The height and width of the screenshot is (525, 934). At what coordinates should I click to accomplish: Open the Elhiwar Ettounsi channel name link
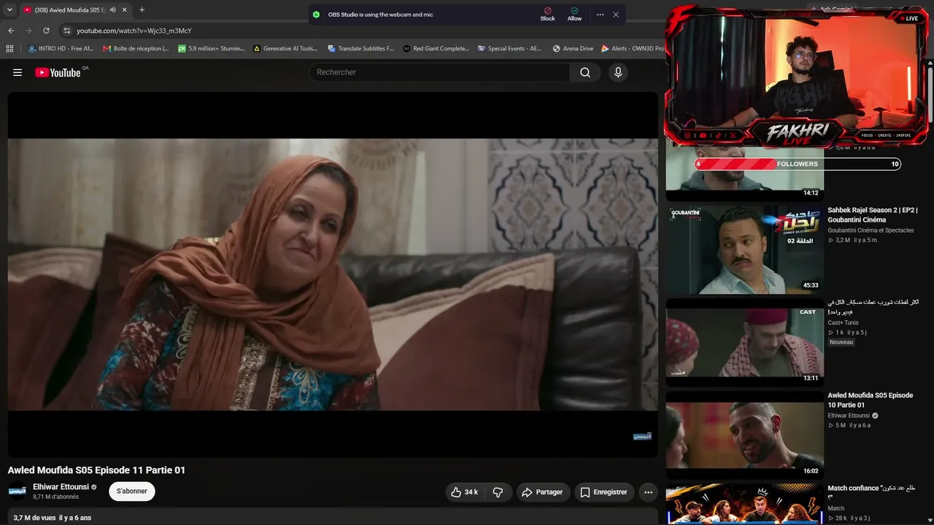61,487
